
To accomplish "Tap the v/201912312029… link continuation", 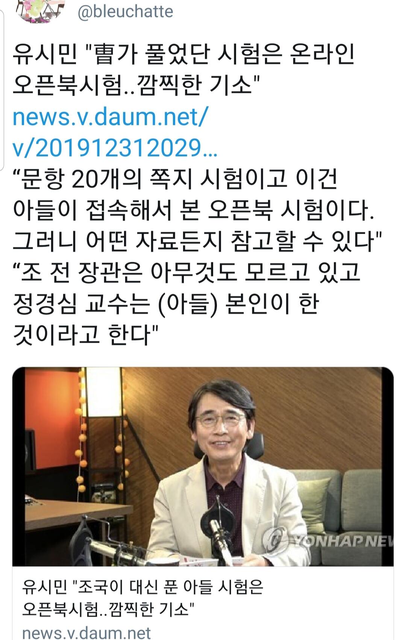I will coord(115,148).
